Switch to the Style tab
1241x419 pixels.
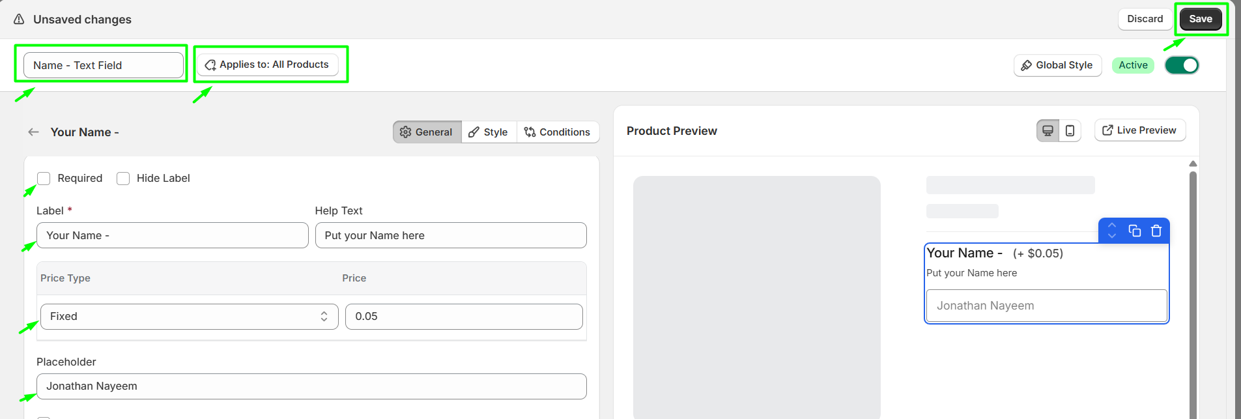click(x=489, y=132)
